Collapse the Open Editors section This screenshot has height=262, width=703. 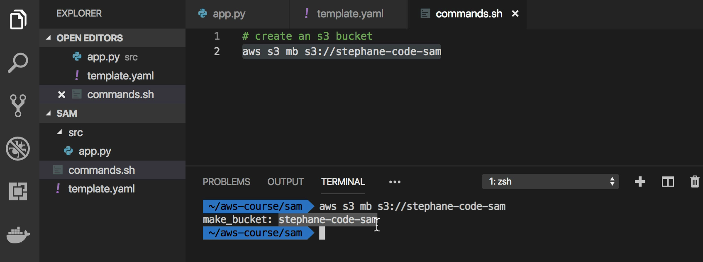tap(48, 38)
